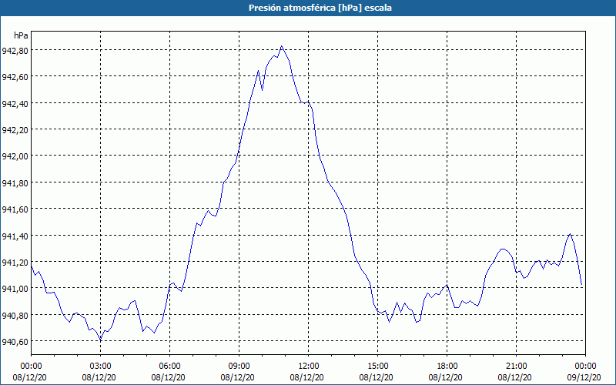Select the 941,00 axis label
The image size is (616, 385).
pyautogui.click(x=15, y=289)
